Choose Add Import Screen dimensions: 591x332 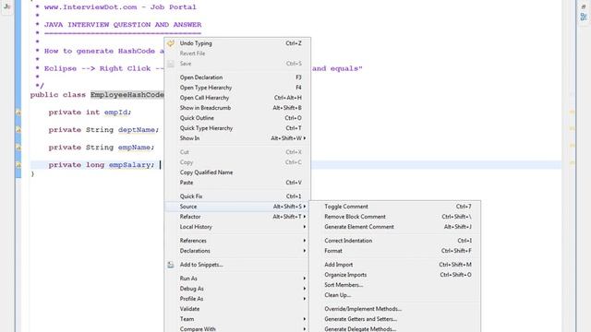pos(395,265)
